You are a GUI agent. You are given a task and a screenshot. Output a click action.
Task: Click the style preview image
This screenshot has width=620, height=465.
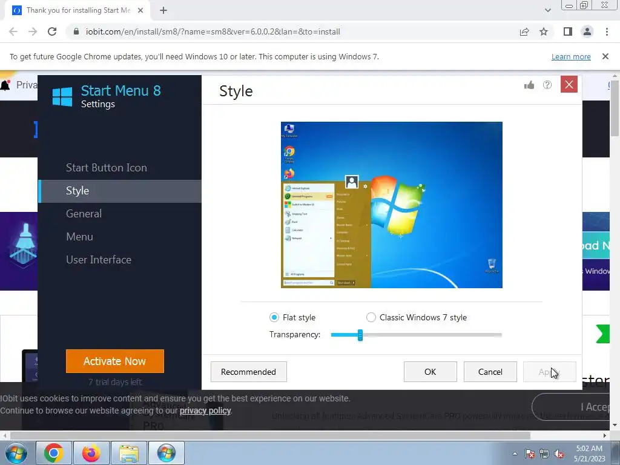tap(392, 205)
